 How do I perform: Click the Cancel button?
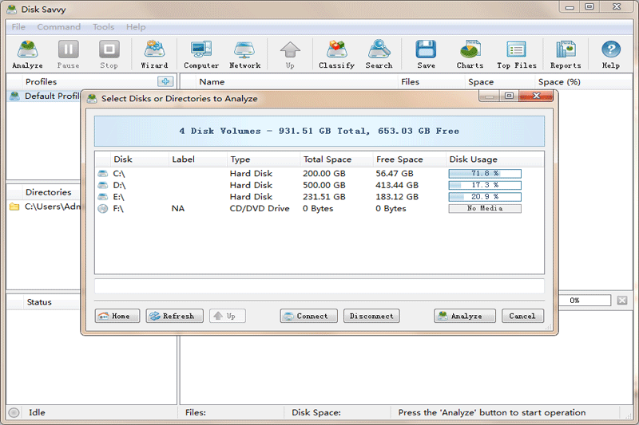tap(522, 316)
